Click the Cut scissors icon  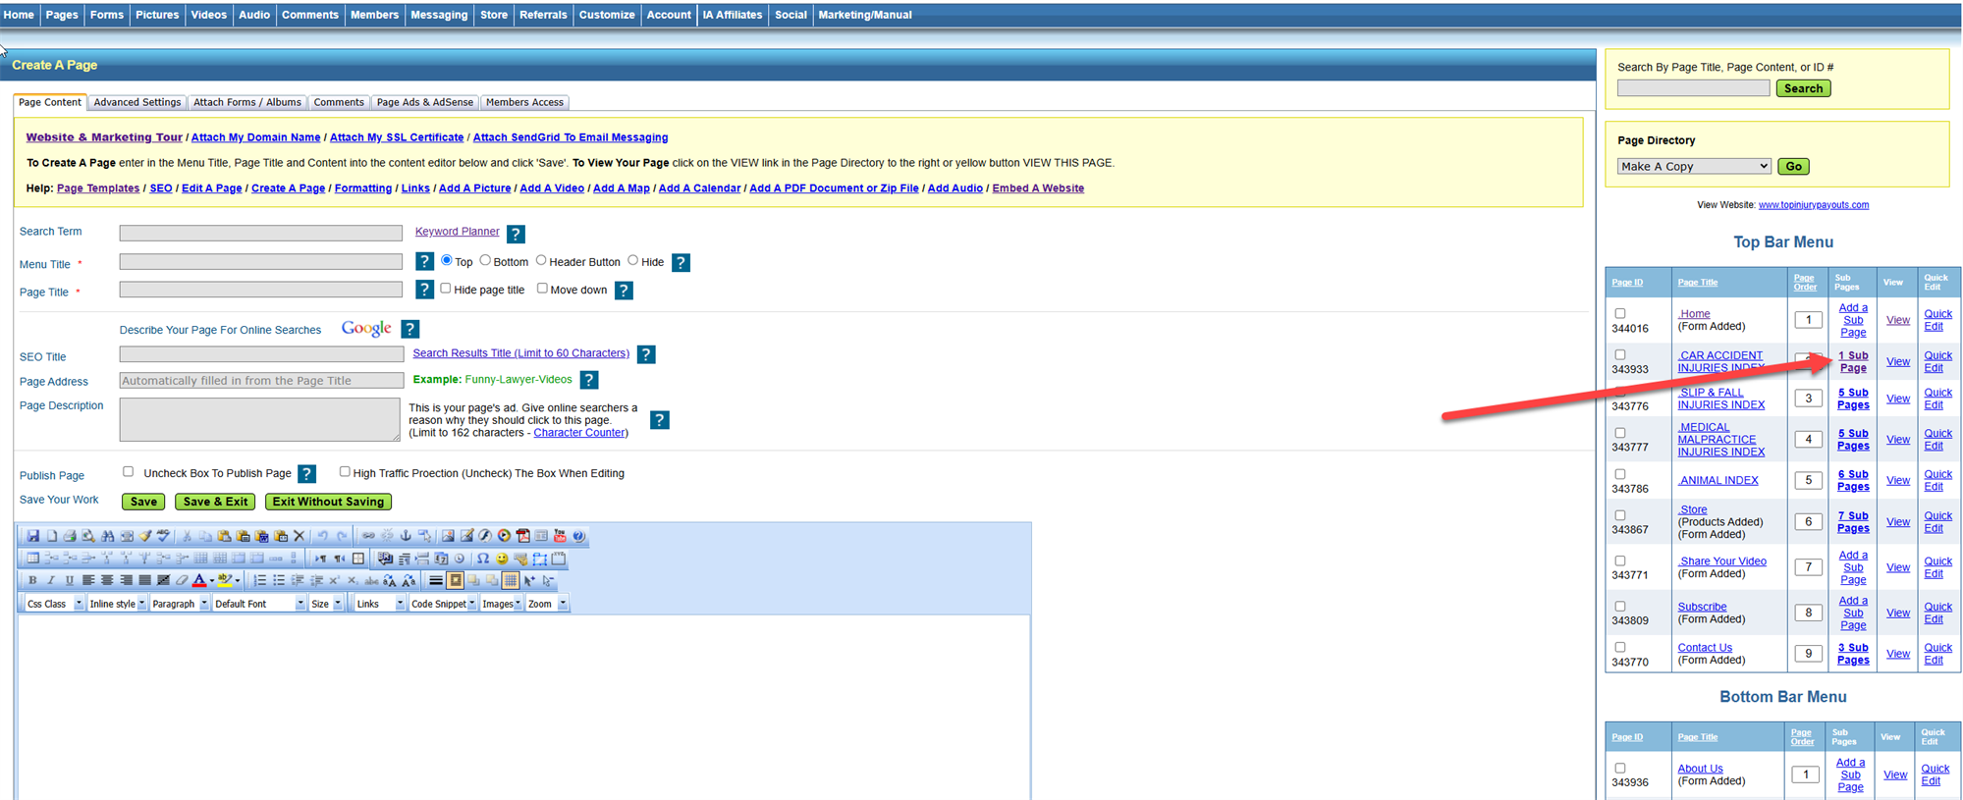point(187,536)
